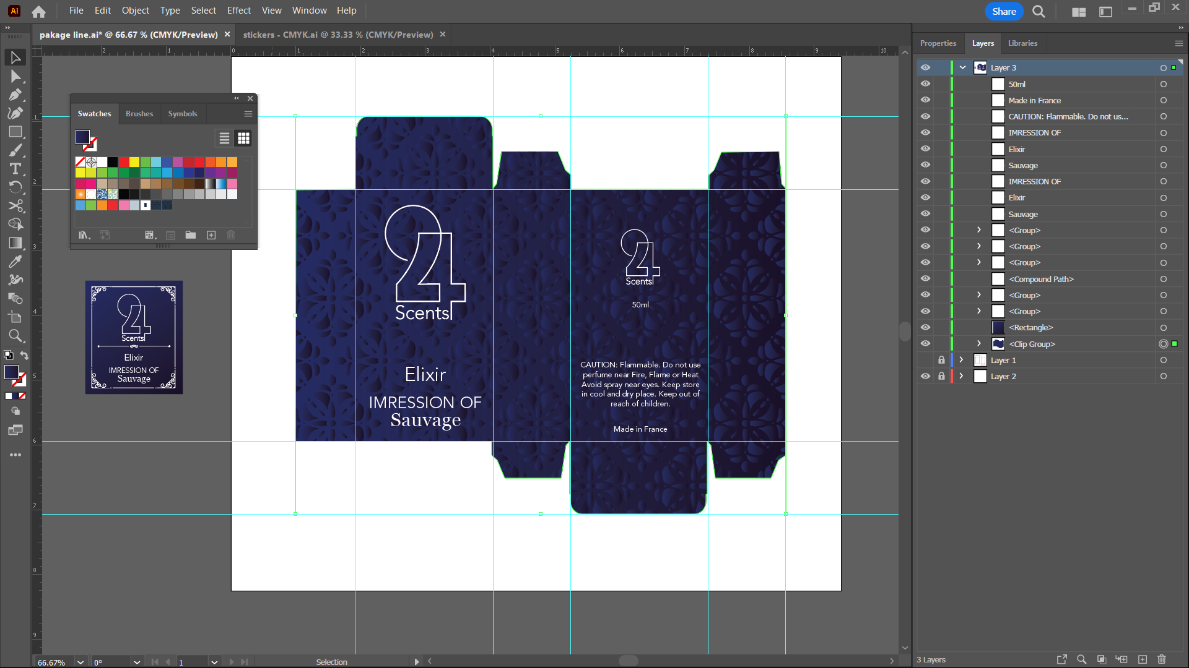This screenshot has width=1189, height=668.
Task: Select the Rectangle tool
Action: [x=15, y=132]
